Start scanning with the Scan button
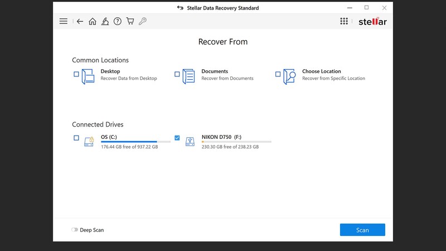This screenshot has width=446, height=251. point(362,230)
